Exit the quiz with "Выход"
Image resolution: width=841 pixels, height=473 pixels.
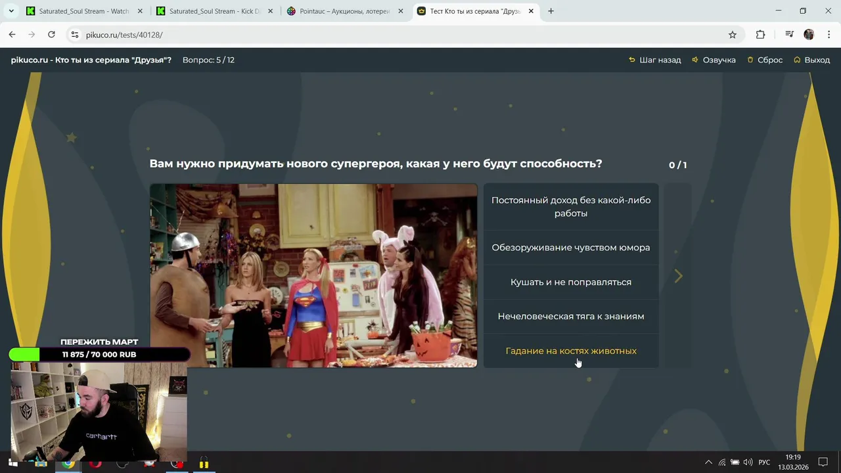click(812, 60)
